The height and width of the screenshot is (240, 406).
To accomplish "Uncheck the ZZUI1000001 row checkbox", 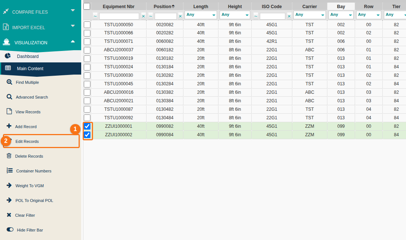I will click(87, 126).
